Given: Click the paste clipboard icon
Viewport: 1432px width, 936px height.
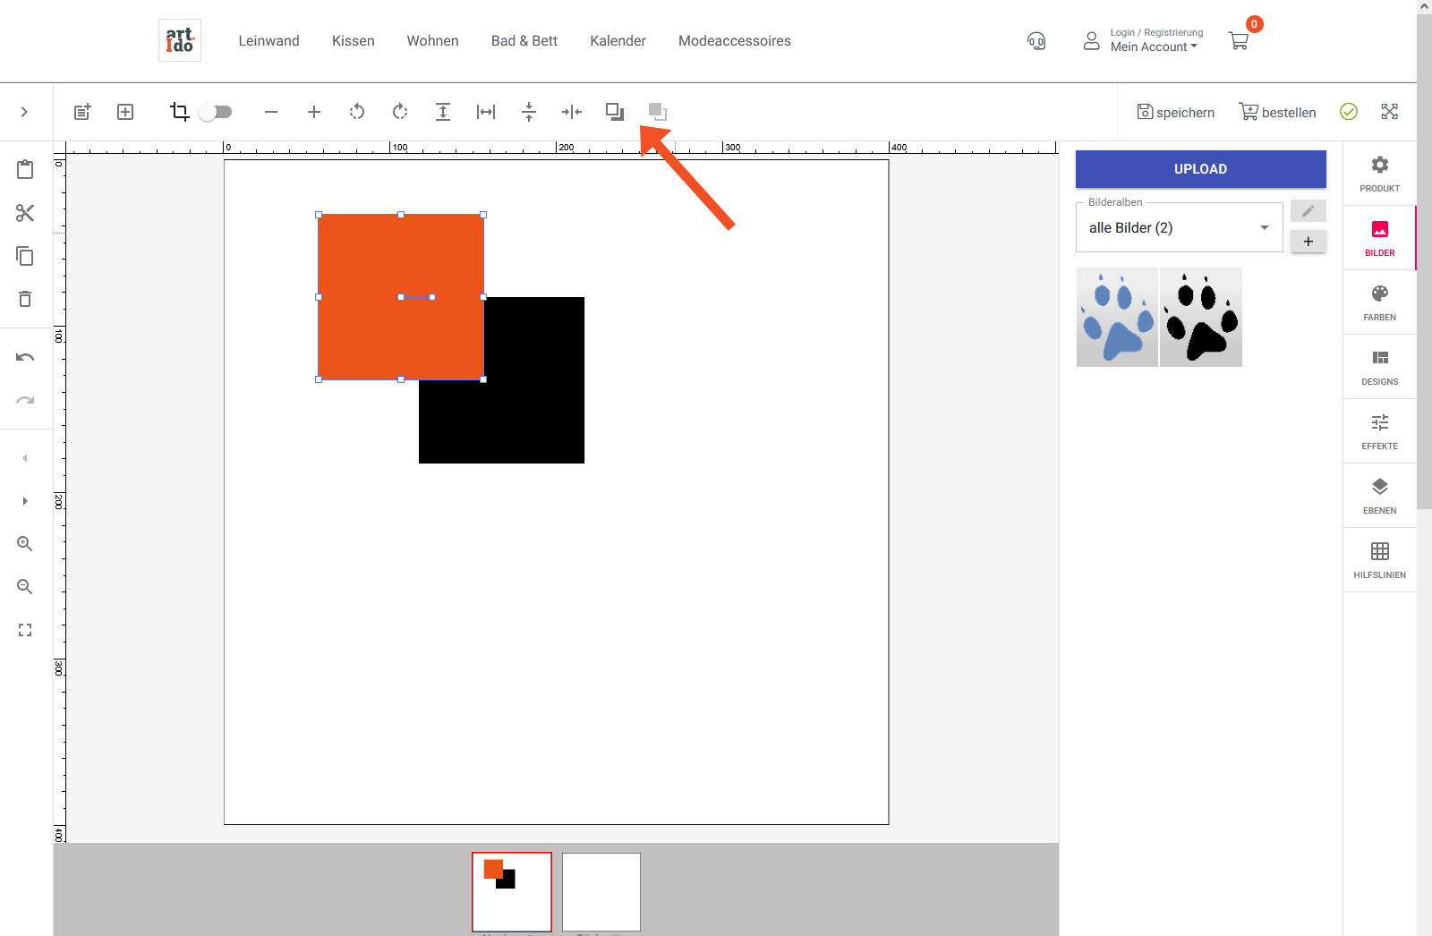Looking at the screenshot, I should (x=25, y=169).
